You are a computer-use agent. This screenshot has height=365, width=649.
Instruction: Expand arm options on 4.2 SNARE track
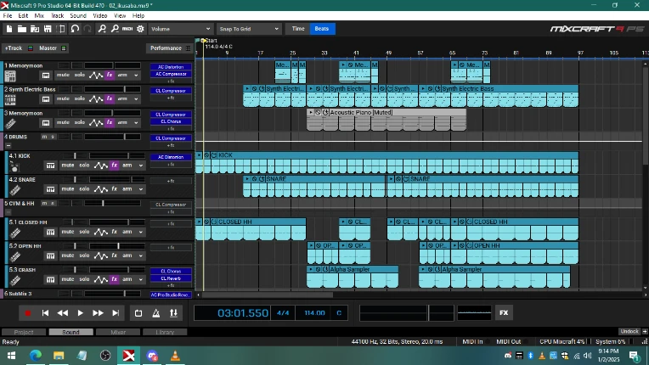point(141,189)
